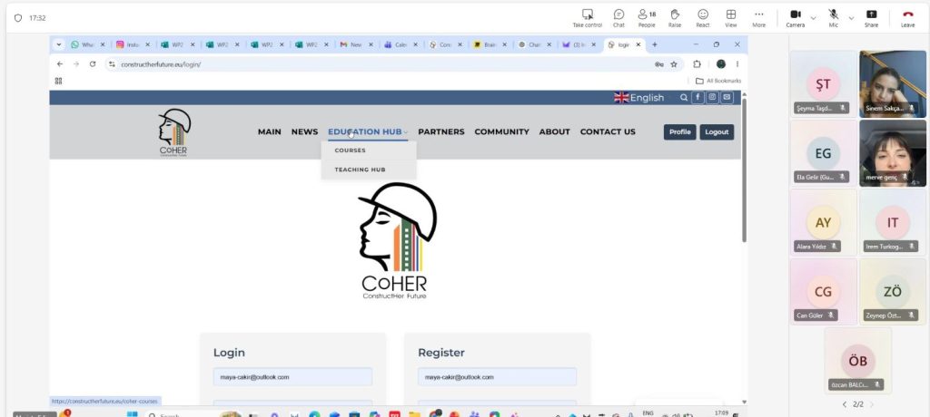This screenshot has width=930, height=417.
Task: Select Sinem's video tile
Action: (x=893, y=83)
